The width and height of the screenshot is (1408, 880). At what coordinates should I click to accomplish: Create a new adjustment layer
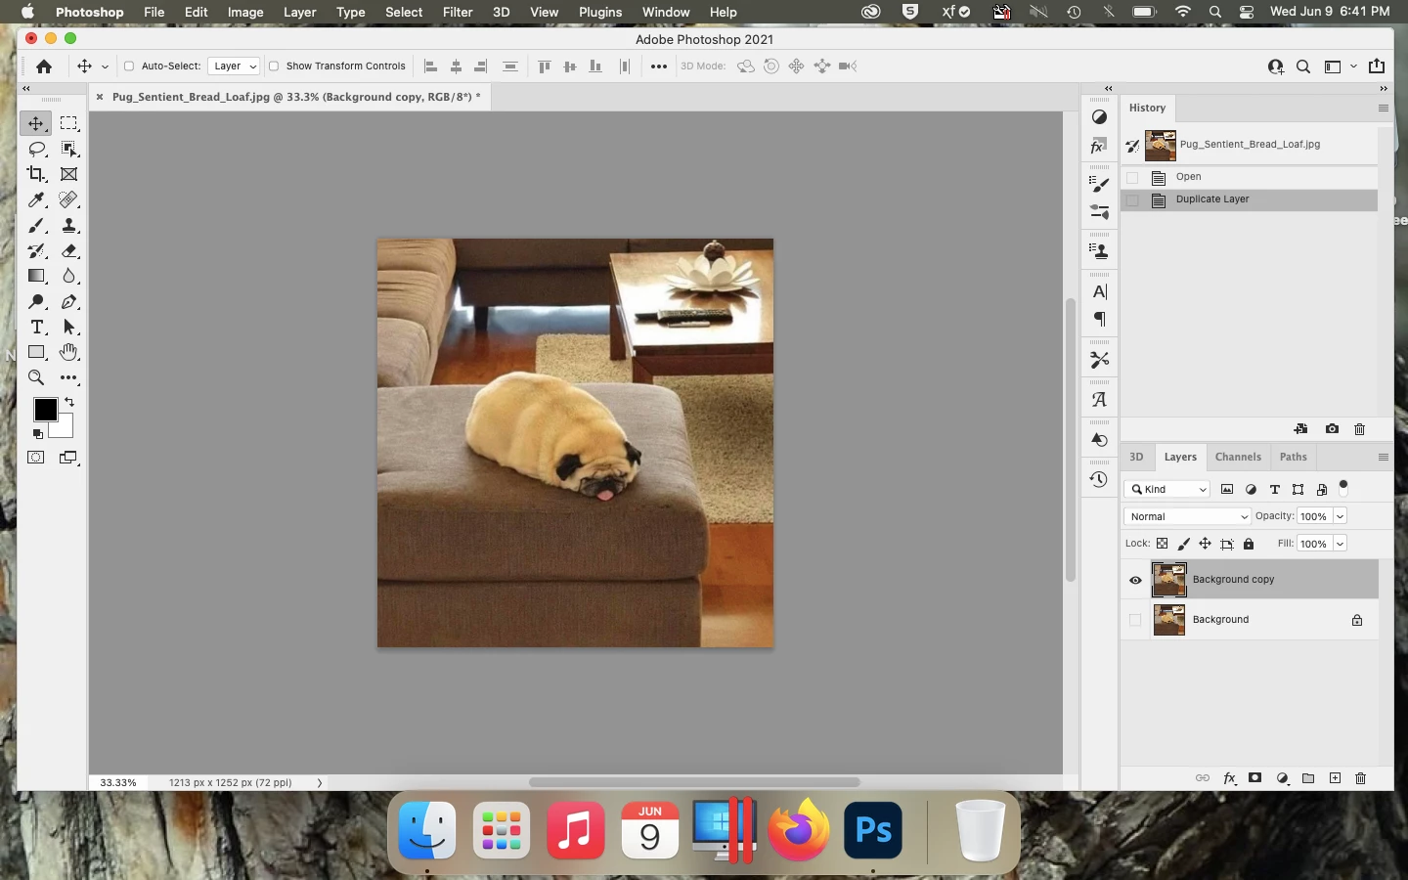pos(1282,778)
